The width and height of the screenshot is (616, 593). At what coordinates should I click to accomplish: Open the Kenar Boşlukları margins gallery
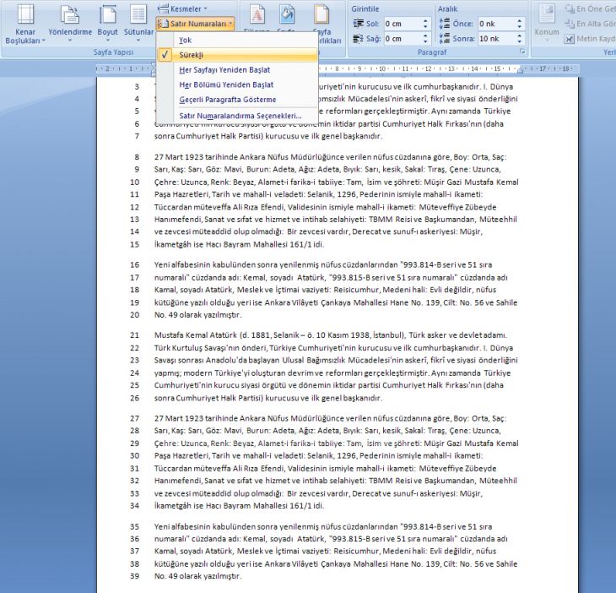click(25, 24)
